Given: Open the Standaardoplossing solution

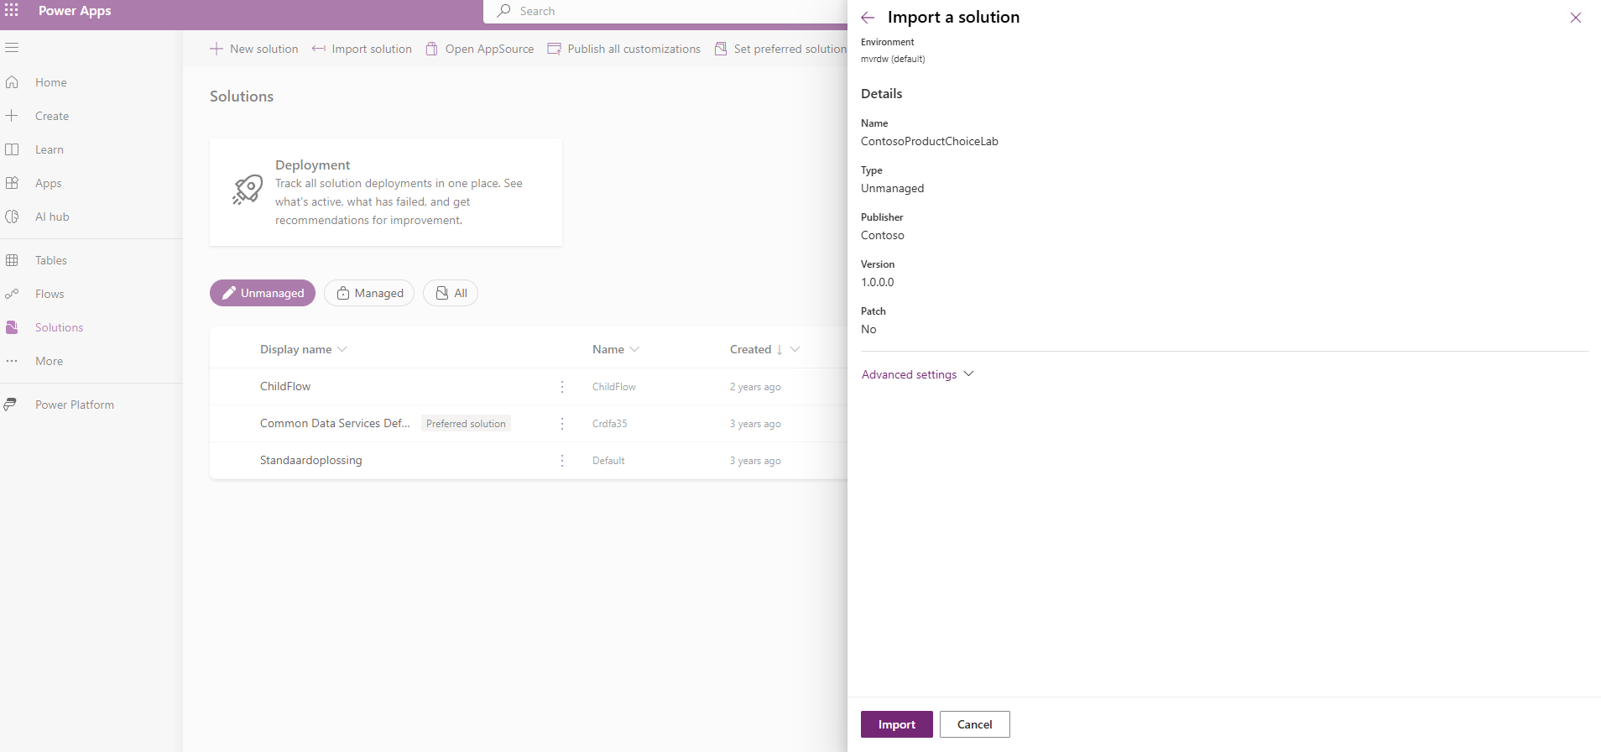Looking at the screenshot, I should coord(311,461).
